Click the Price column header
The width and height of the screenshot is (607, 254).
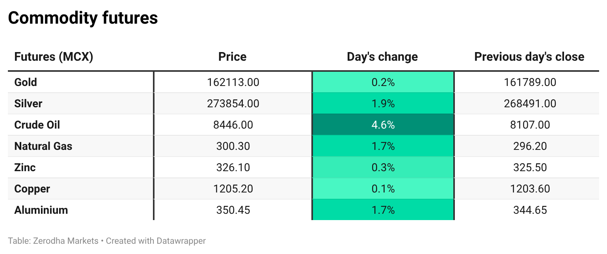coord(232,57)
